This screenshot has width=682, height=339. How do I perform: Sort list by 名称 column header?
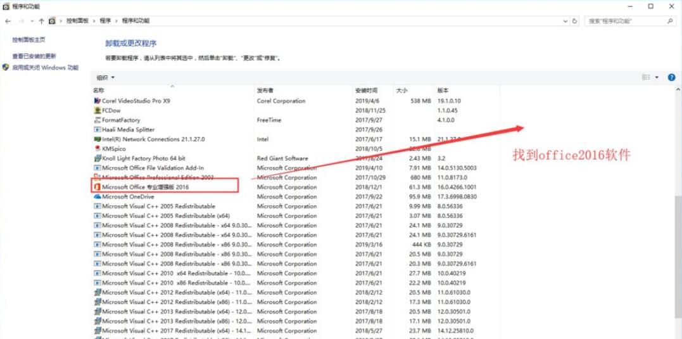98,91
